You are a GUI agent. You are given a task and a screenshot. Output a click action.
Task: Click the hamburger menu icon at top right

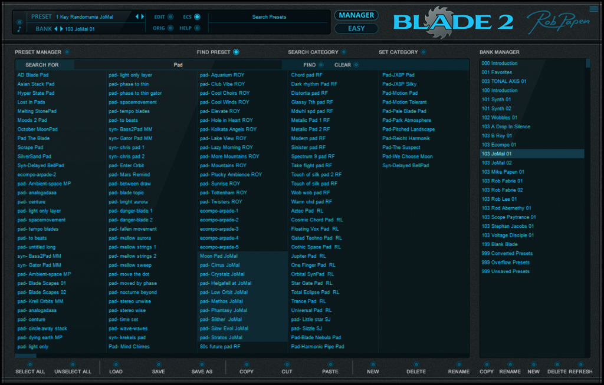pos(593,8)
